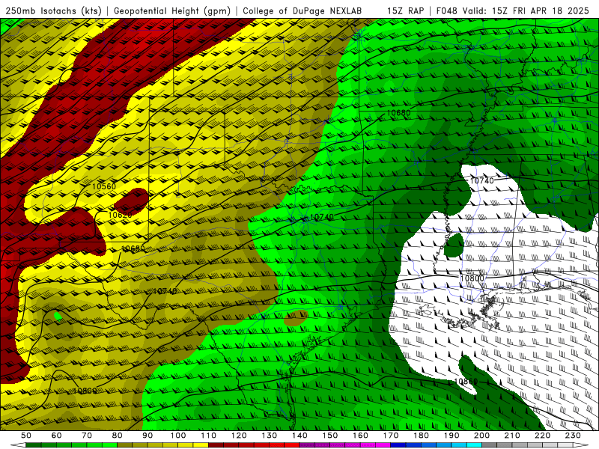Select the 'College of DuPage NEXLAB' label
Image resolution: width=599 pixels, height=449 pixels.
click(x=302, y=11)
